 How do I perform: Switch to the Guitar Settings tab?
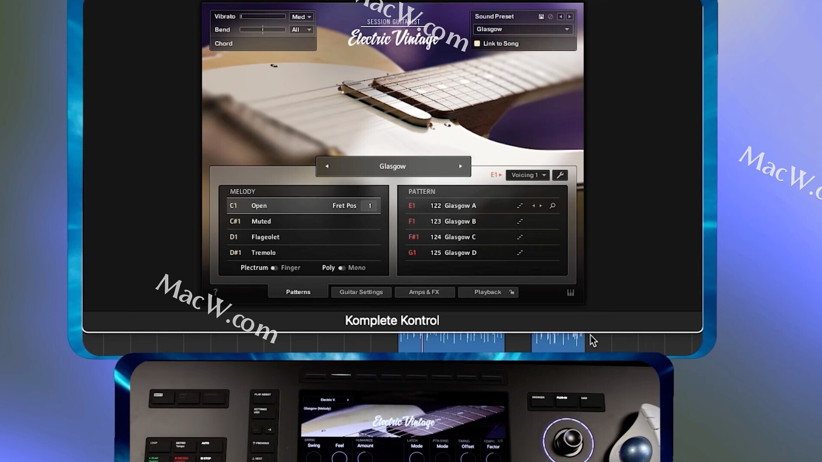[361, 292]
